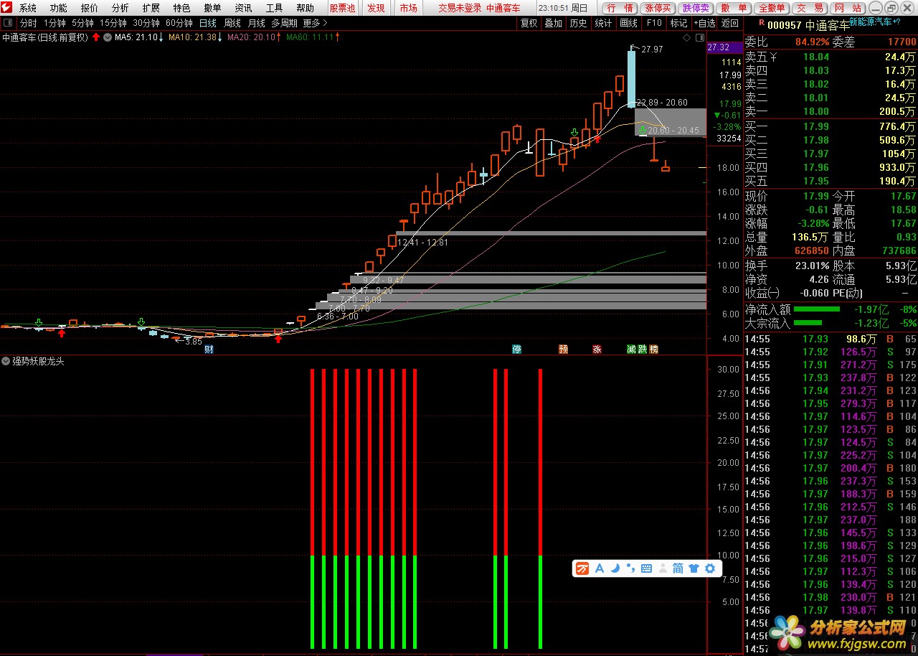Open the 撤单 menu
Image resolution: width=918 pixels, height=656 pixels.
tap(213, 9)
